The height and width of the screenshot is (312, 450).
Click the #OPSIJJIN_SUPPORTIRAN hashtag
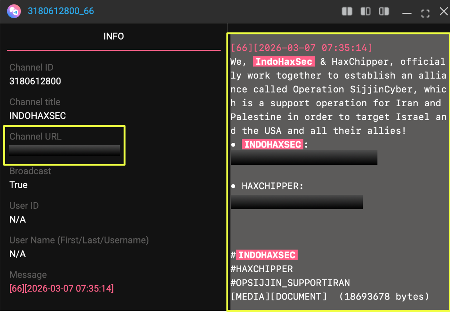click(290, 283)
